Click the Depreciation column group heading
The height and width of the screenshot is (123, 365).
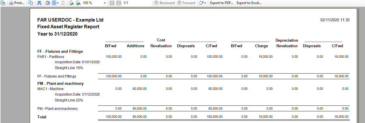[287, 40]
